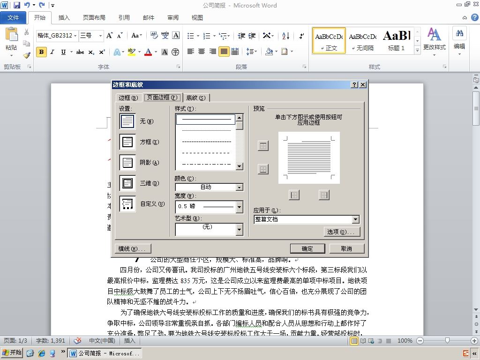Click the Character Border icon
This screenshot has width=480, height=360.
pos(176,36)
